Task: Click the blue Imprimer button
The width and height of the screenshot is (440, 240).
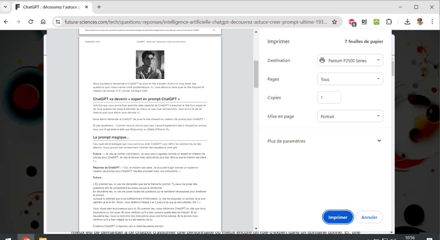Action: (x=338, y=217)
